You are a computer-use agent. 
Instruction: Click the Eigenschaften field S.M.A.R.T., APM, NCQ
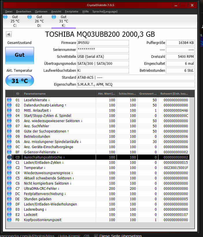pyautogui.click(x=136, y=84)
